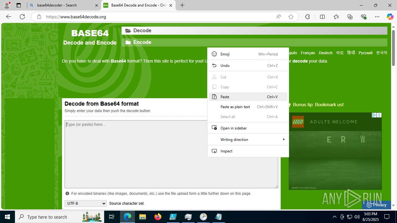Viewport: 397px width, 223px height.
Task: Switch to base64decoder Search tab
Action: pyautogui.click(x=64, y=5)
